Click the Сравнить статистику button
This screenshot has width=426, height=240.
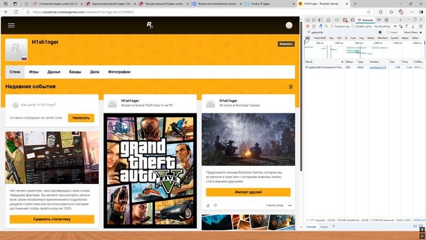click(x=52, y=219)
